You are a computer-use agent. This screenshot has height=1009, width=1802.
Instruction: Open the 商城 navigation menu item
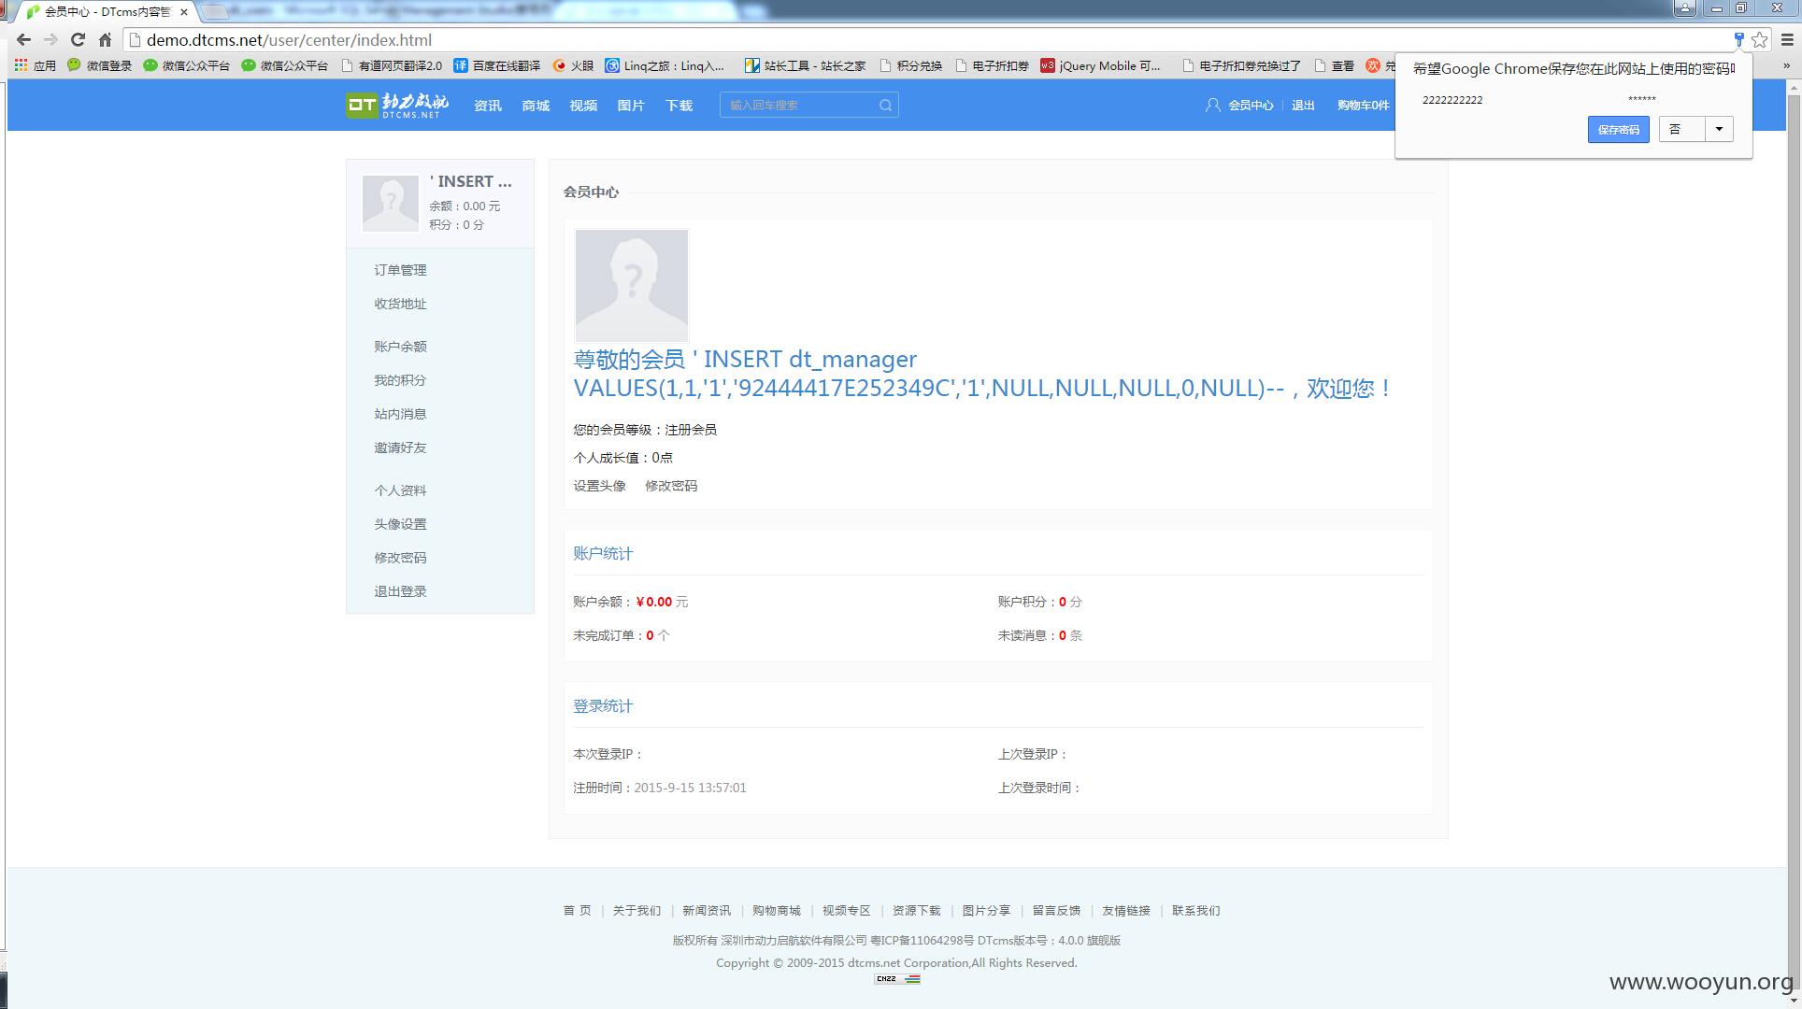536,106
